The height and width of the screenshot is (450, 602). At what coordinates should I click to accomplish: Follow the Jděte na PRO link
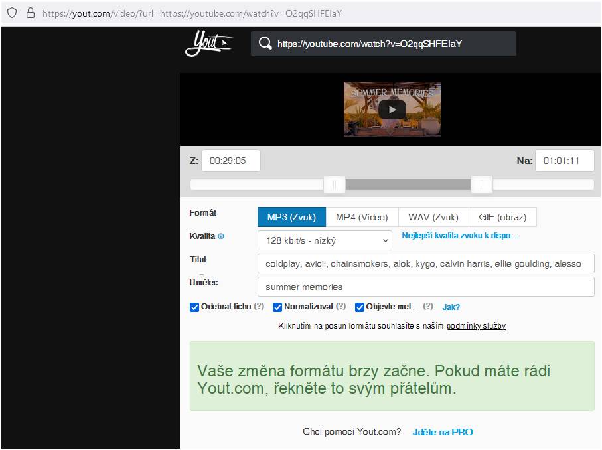[443, 432]
